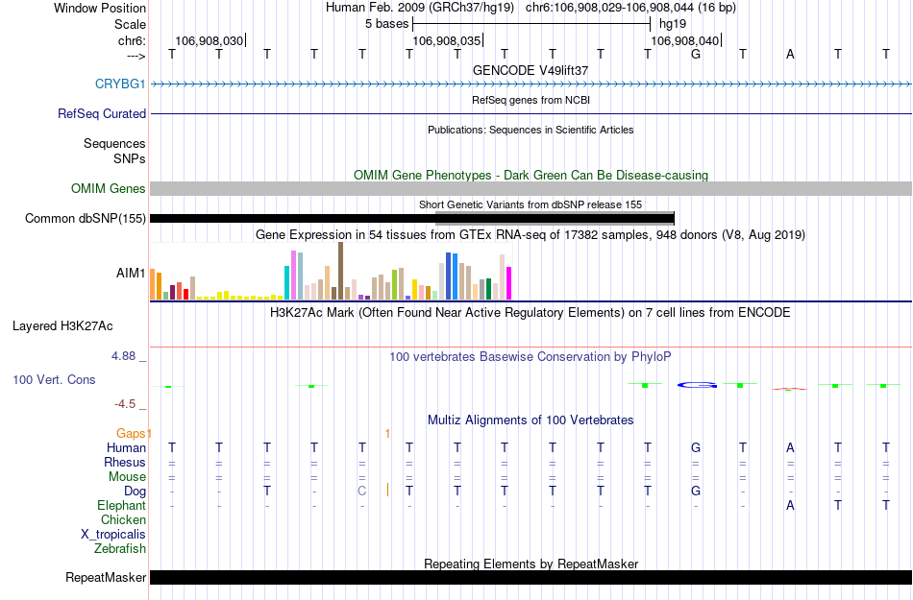Click the A base in the ruler

click(790, 54)
